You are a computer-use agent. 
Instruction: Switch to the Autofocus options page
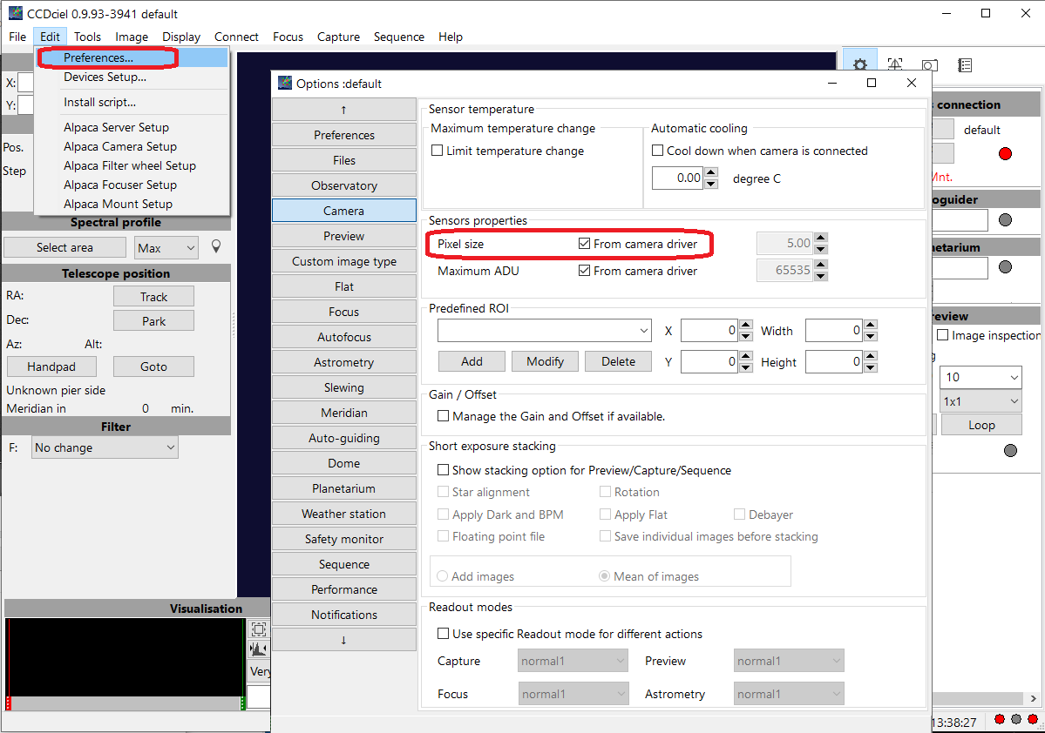pyautogui.click(x=343, y=337)
